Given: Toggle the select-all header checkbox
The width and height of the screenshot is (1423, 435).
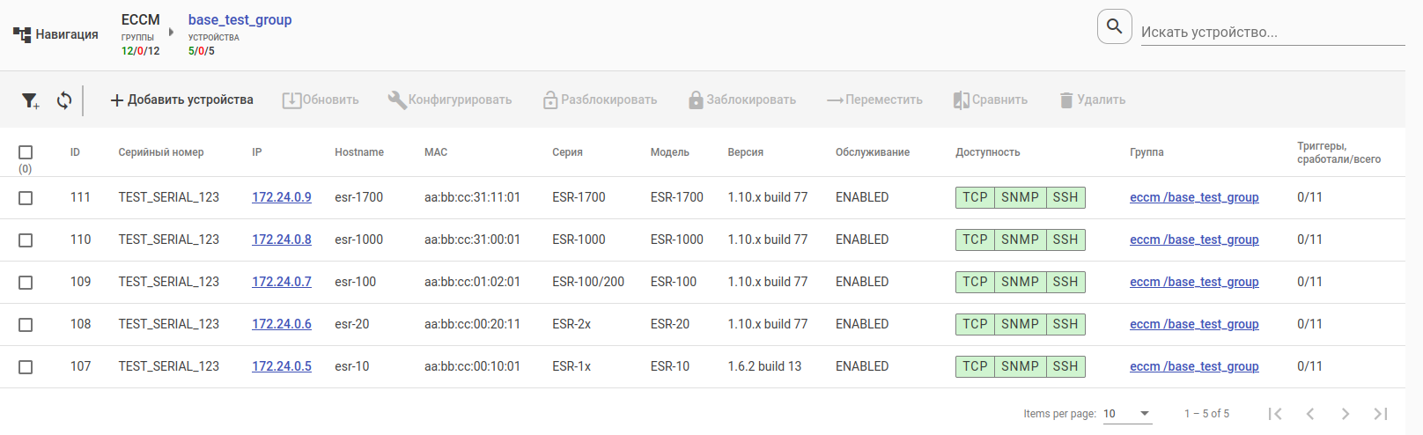Looking at the screenshot, I should (x=26, y=152).
